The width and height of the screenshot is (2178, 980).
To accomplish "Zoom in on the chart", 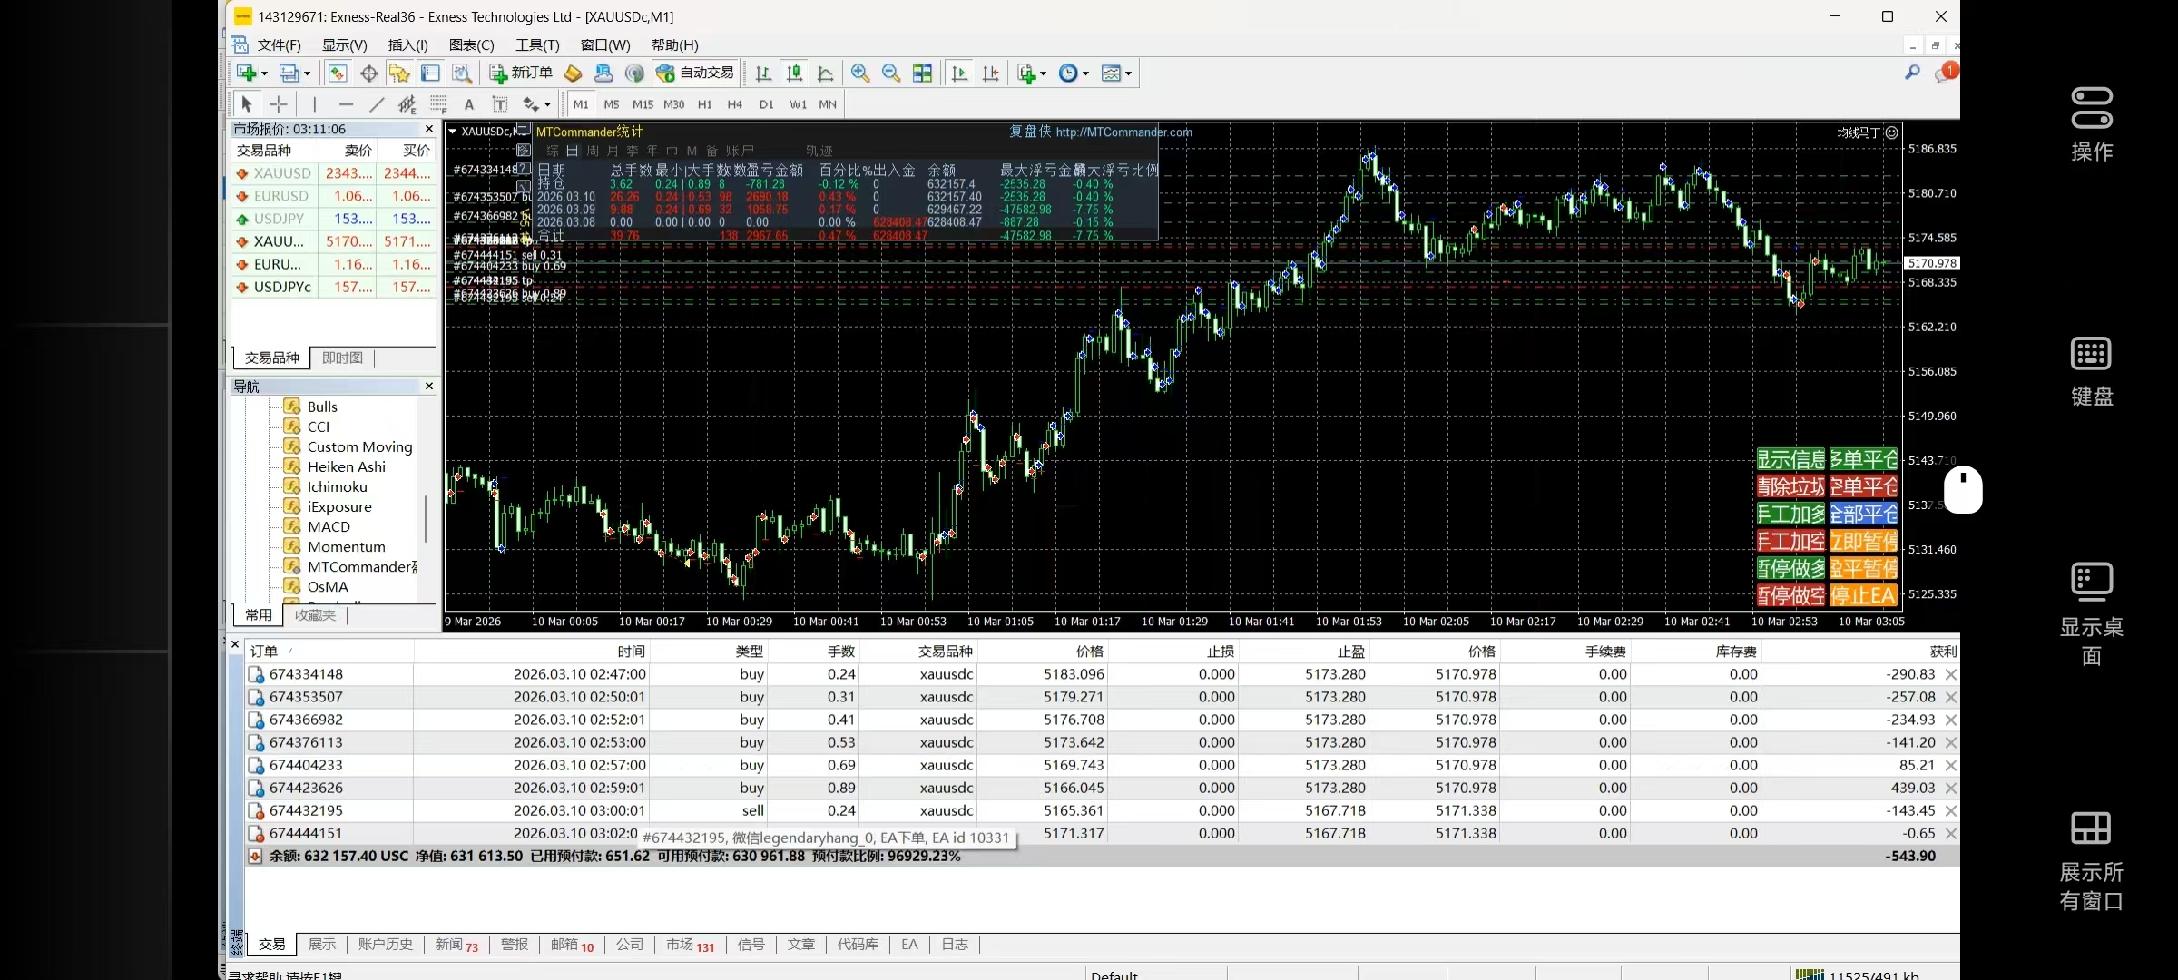I will (860, 73).
